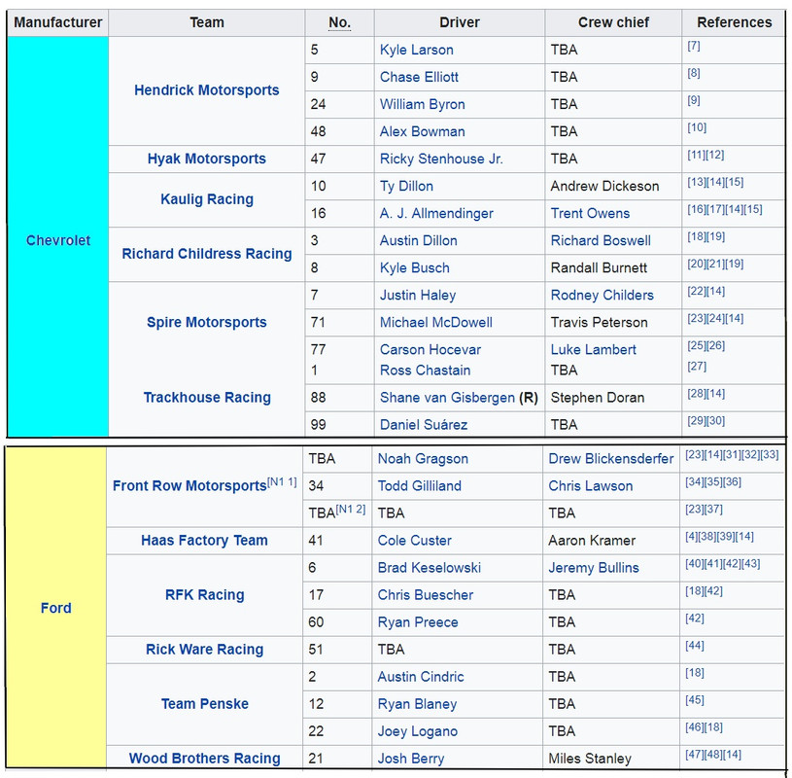Screen dimensions: 792x778
Task: Open driver Ricky Stenhouse Jr.'s page
Action: click(x=441, y=159)
